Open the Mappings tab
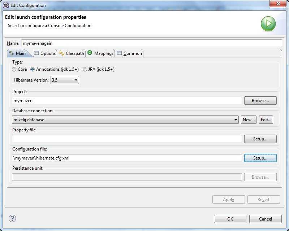The height and width of the screenshot is (231, 289). 100,53
